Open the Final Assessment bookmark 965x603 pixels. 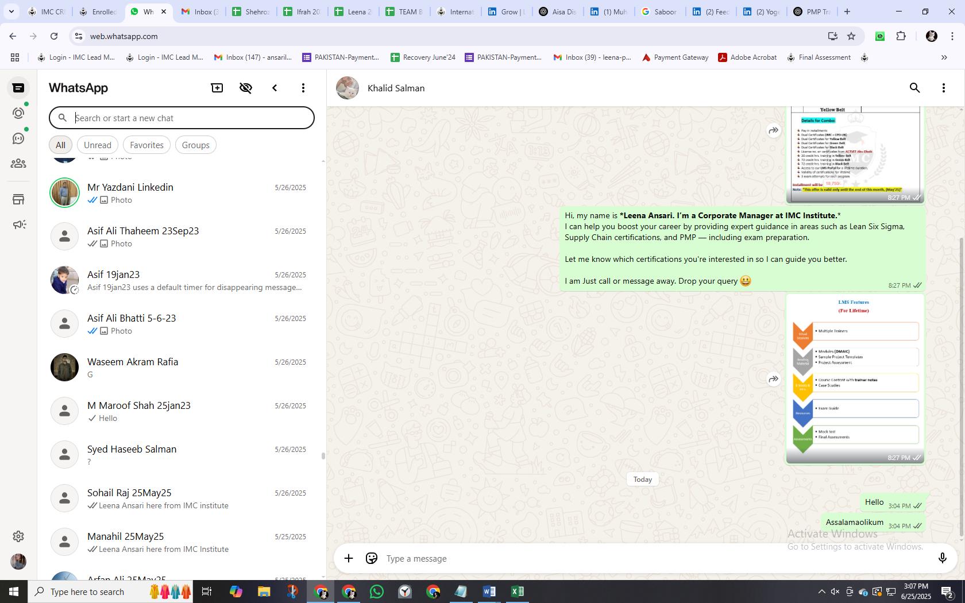[x=819, y=57]
